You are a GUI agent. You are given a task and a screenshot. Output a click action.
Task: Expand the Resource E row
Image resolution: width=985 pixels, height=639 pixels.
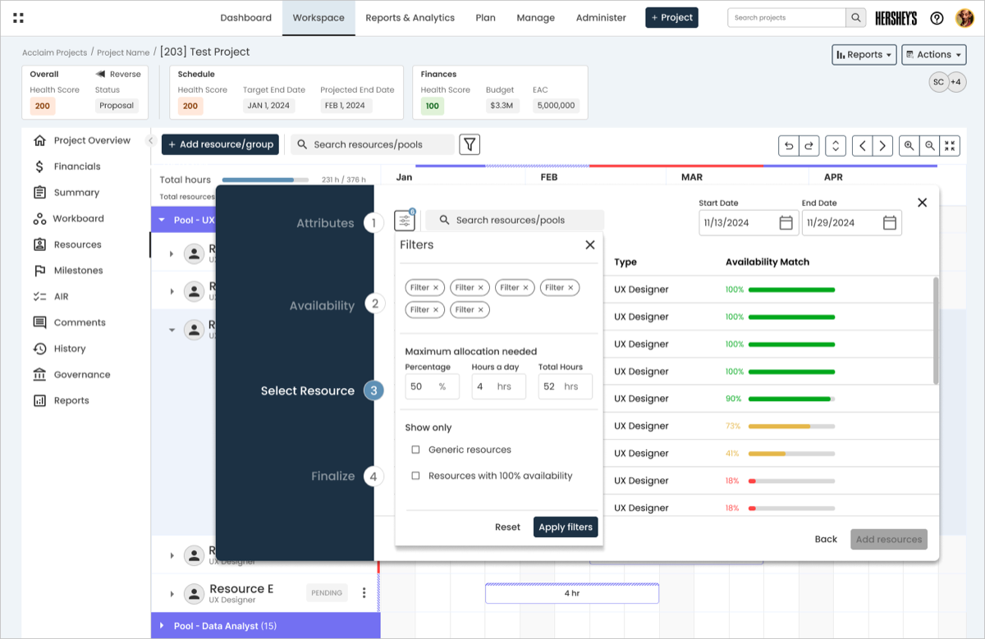pos(172,594)
